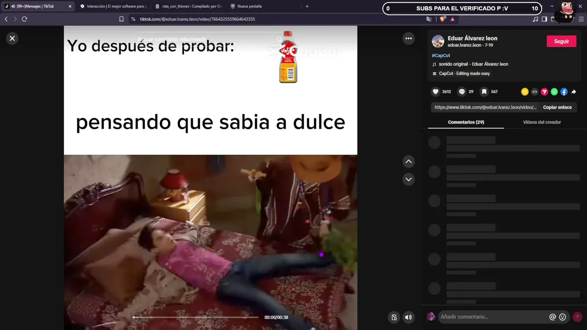Image resolution: width=587 pixels, height=330 pixels.
Task: Click the video to pause playback
Action: coord(210,178)
